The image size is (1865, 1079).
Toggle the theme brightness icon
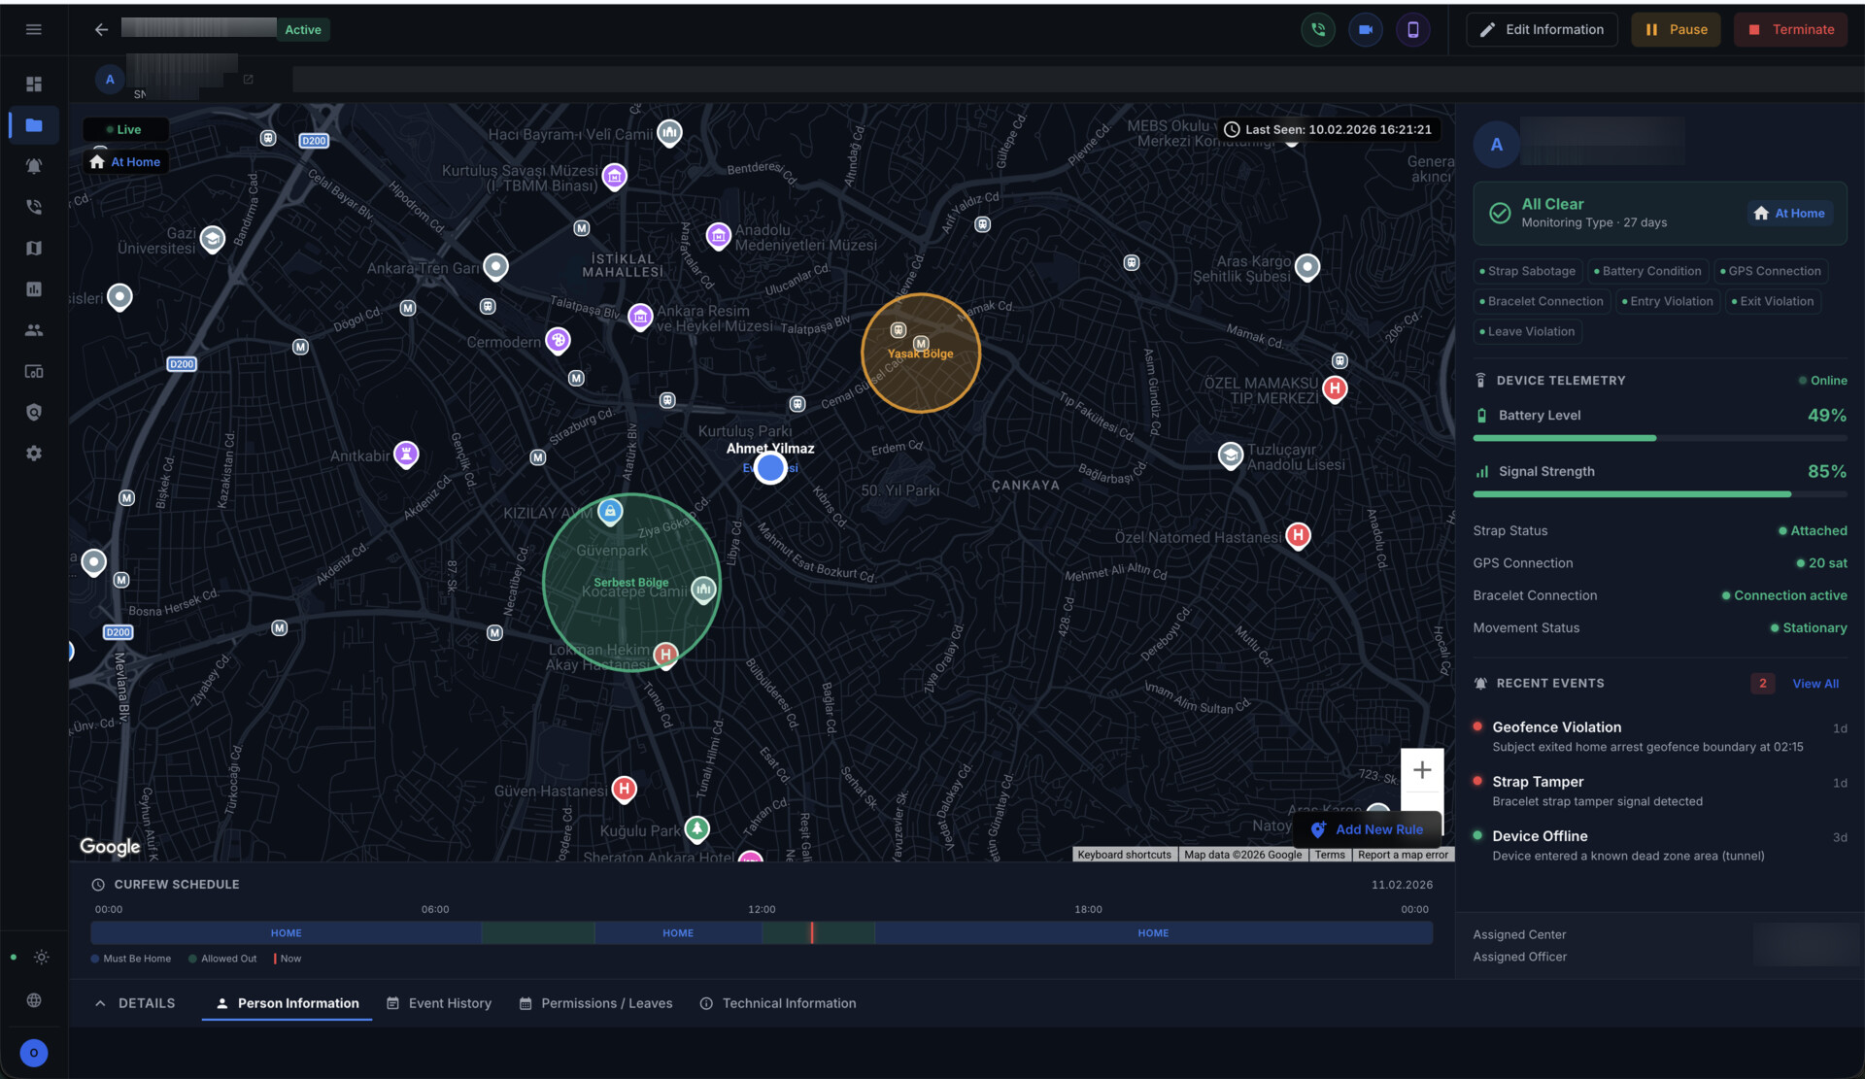click(42, 958)
